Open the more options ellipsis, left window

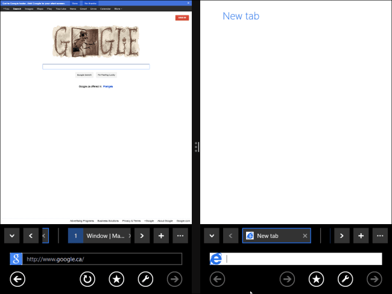pyautogui.click(x=180, y=236)
